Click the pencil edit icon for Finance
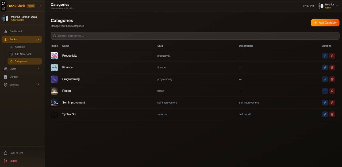Screen dimensions: 342x167 (x=325, y=67)
